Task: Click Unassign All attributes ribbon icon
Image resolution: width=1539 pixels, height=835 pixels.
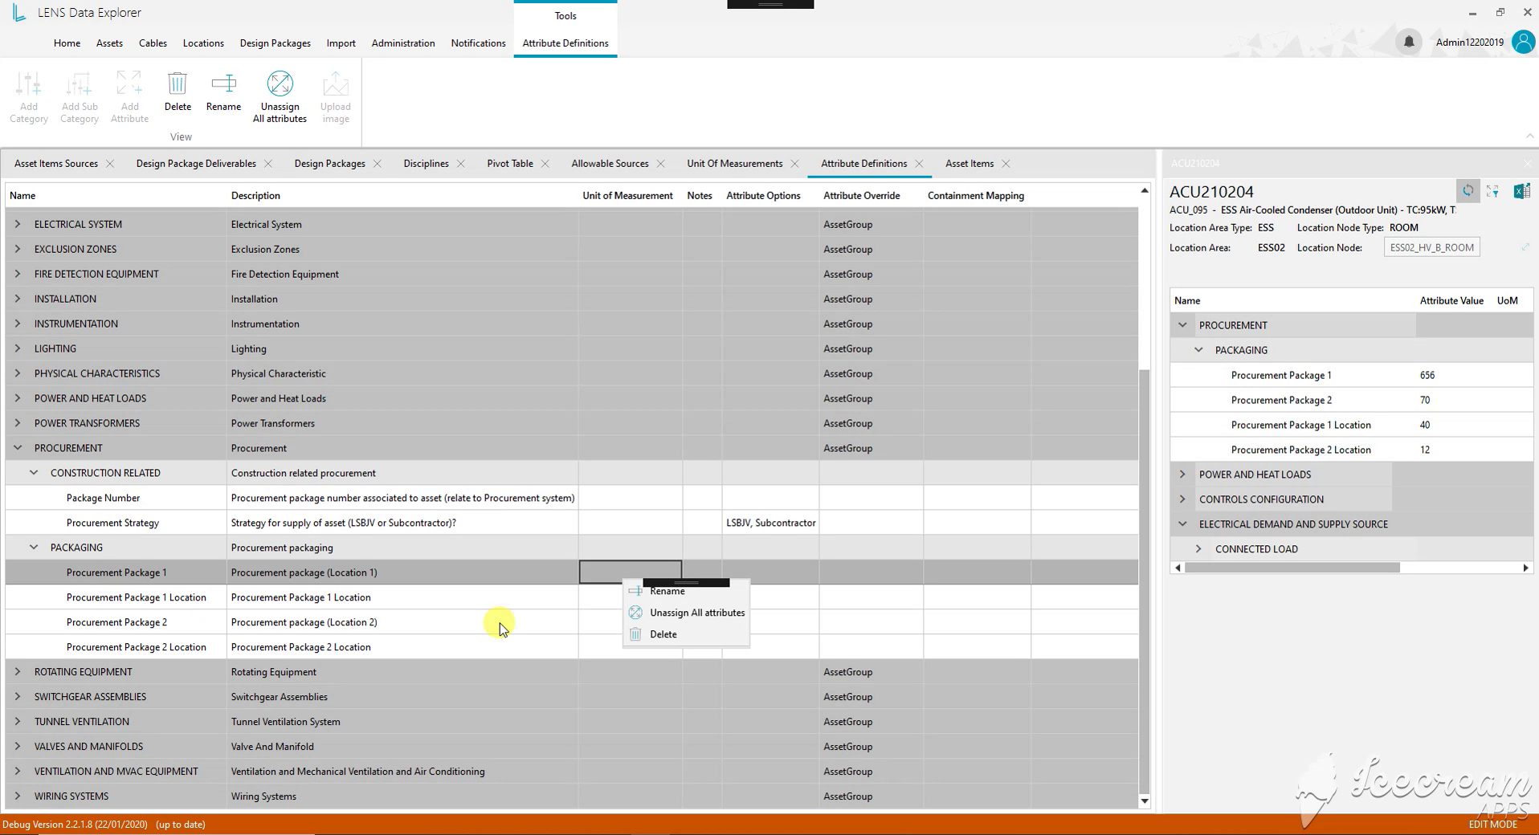Action: coord(280,83)
